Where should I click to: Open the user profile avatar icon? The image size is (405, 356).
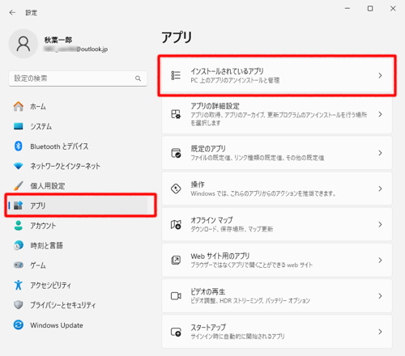(x=23, y=44)
